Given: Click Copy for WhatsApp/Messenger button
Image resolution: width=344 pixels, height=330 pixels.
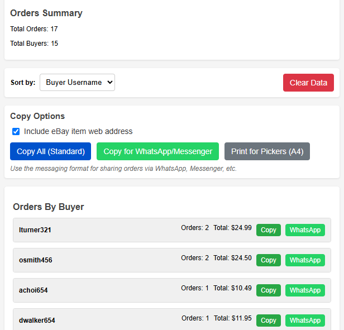Looking at the screenshot, I should click(x=157, y=151).
